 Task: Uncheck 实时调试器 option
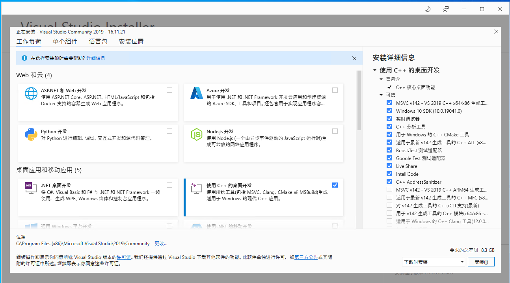coord(389,119)
